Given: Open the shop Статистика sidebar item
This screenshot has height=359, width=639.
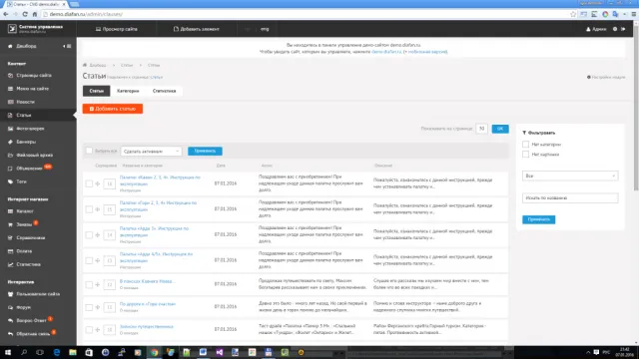Looking at the screenshot, I should [x=29, y=264].
